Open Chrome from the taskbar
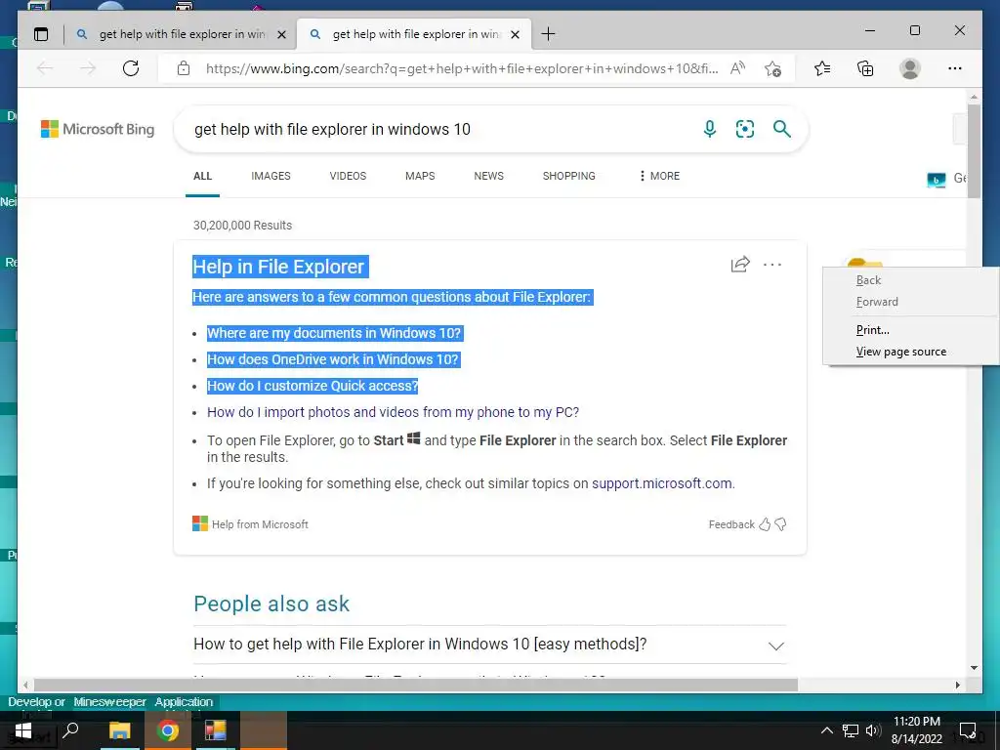This screenshot has width=1000, height=750. click(168, 730)
